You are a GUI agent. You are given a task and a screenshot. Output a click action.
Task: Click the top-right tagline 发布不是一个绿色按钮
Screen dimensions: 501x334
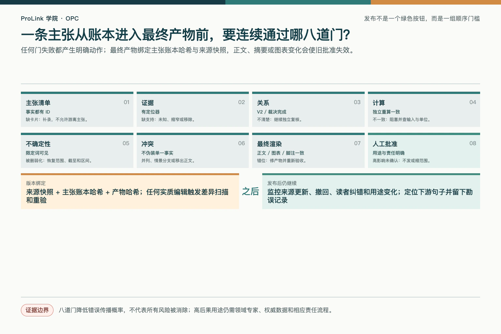[x=422, y=19]
